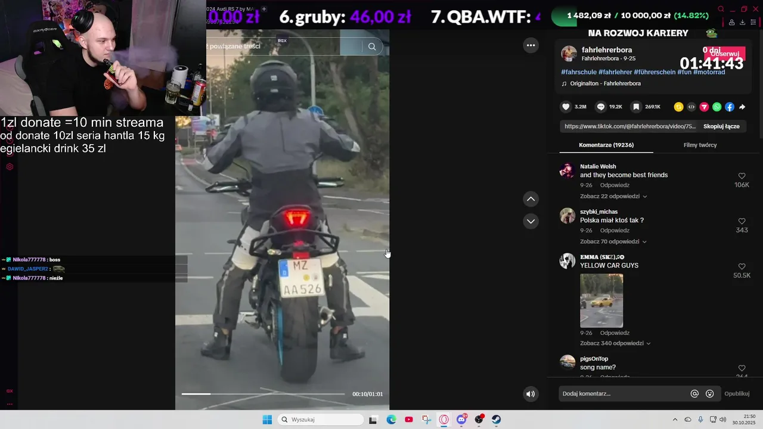Screen dimensions: 763x429
Task: Add a new browser tab with plus
Action: click(264, 9)
